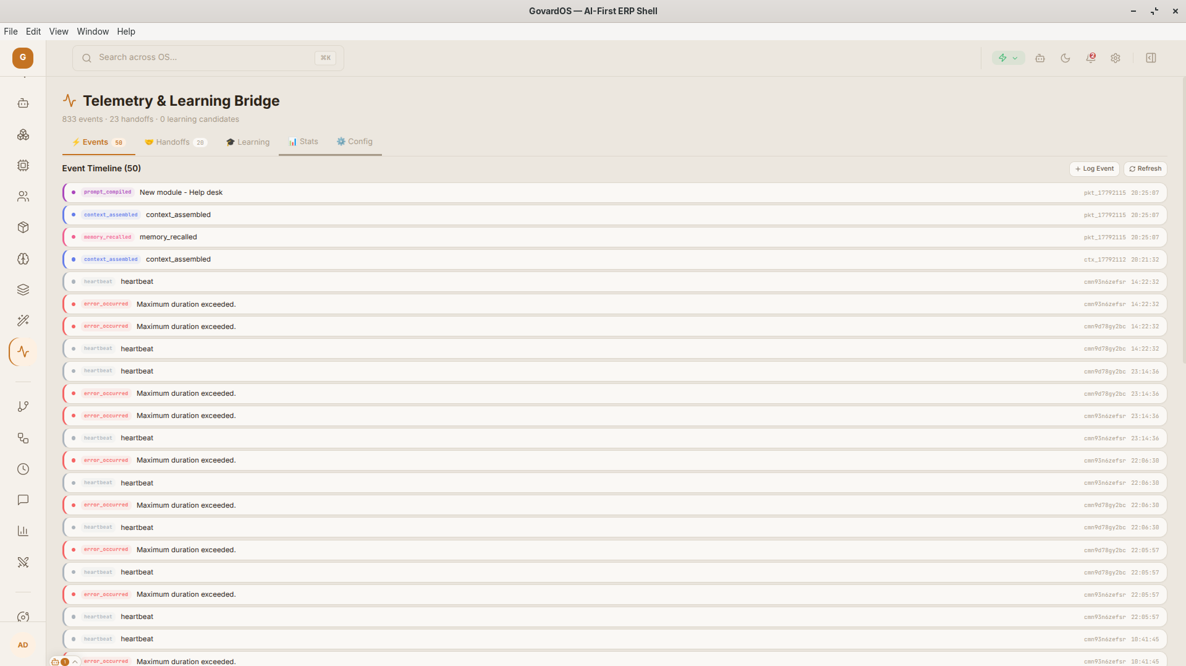
Task: Open the Learning tab
Action: point(248,142)
